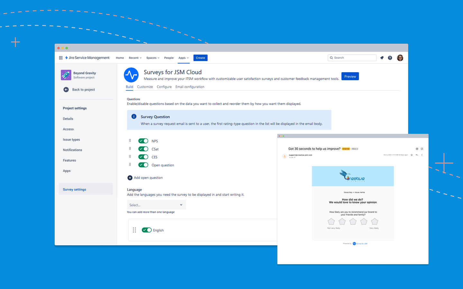Click the plus icon for Add open question
This screenshot has height=289, width=463.
pos(130,178)
